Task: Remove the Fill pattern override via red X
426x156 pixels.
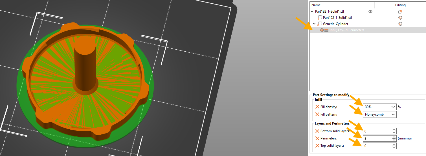Action: point(317,114)
